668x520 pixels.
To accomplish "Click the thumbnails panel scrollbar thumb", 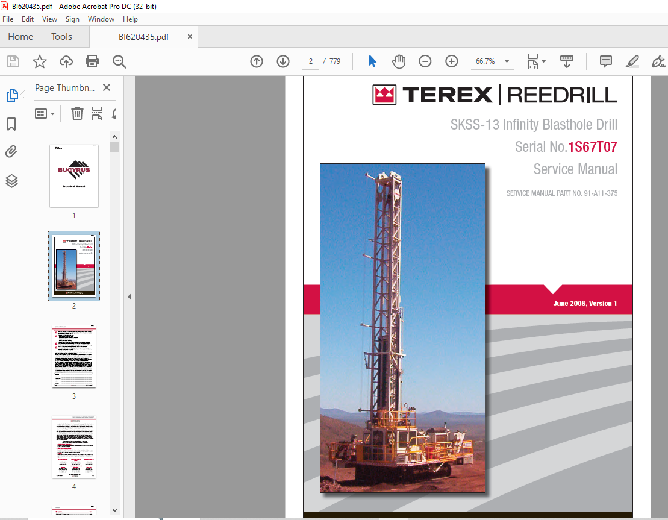I will [114, 146].
